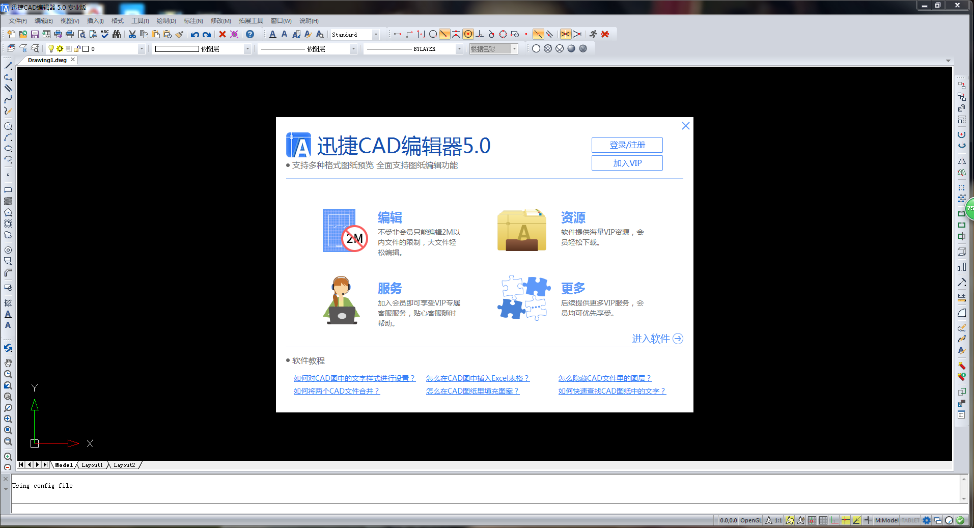The width and height of the screenshot is (974, 528).
Task: Click the layer color white square swatch
Action: click(86, 49)
